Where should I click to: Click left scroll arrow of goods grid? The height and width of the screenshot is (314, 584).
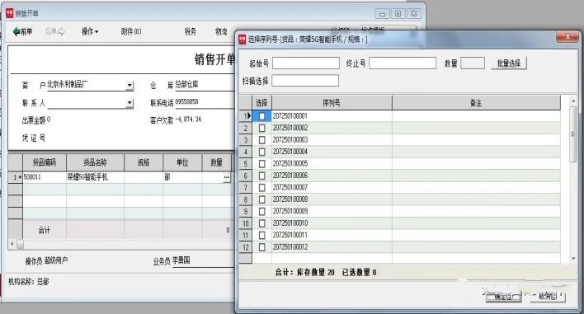[x=12, y=244]
